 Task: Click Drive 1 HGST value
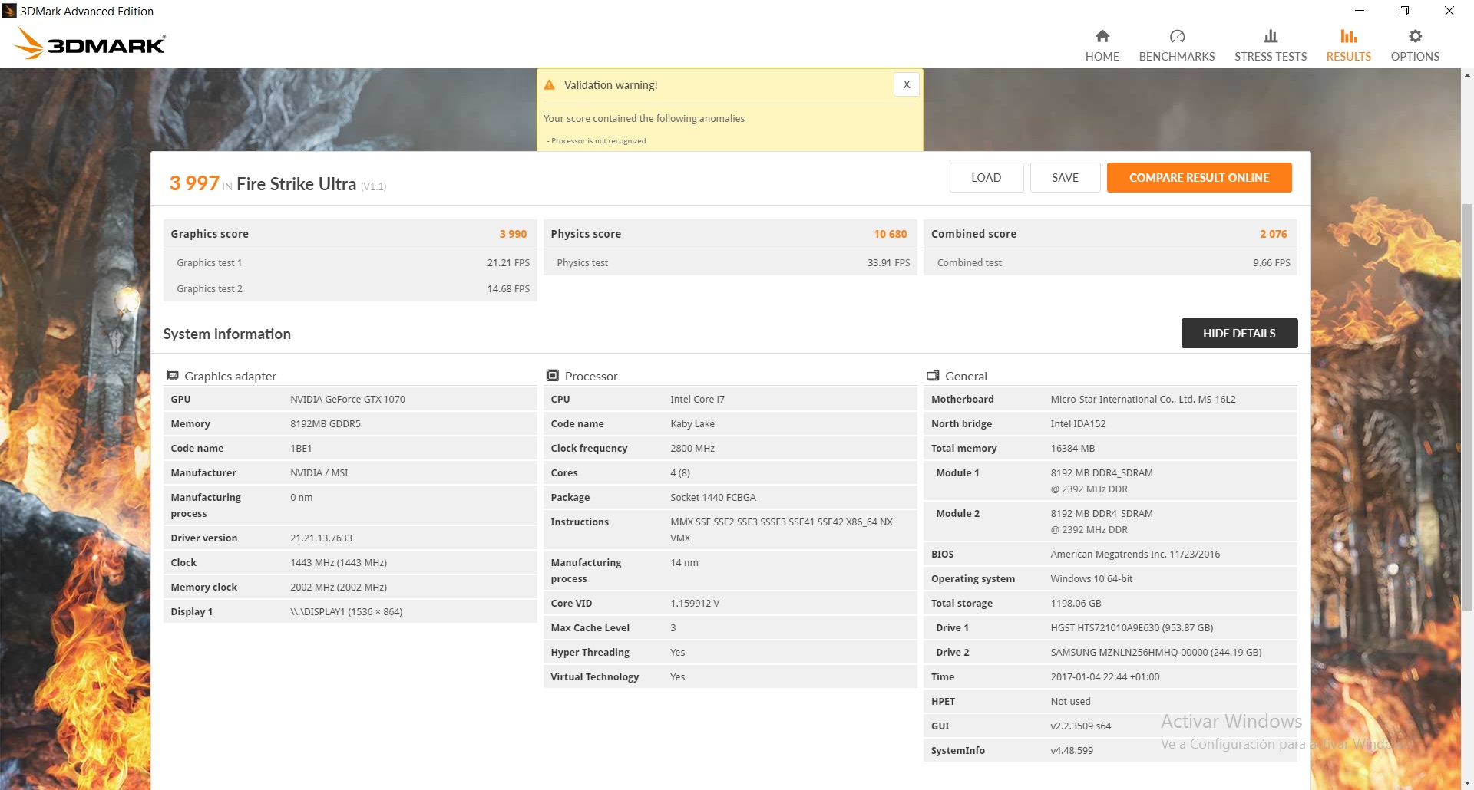coord(1132,627)
